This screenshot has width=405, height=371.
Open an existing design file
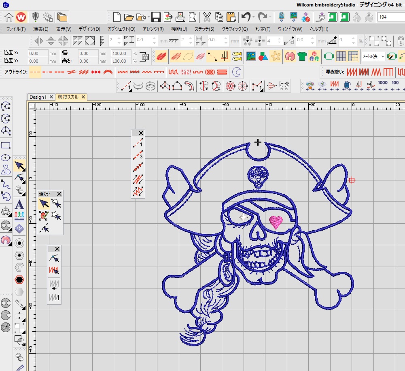pyautogui.click(x=128, y=17)
